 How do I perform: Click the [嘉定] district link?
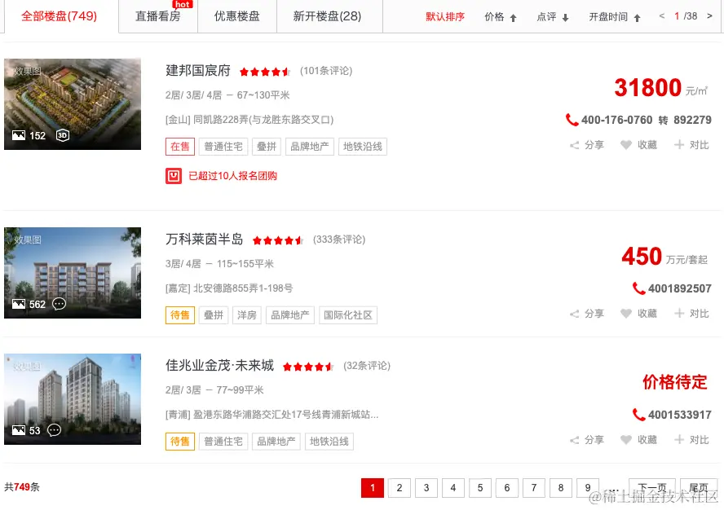[178, 288]
